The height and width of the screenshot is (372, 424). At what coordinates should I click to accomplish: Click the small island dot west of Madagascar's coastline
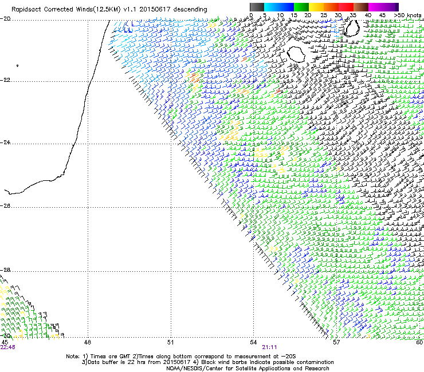[18, 65]
